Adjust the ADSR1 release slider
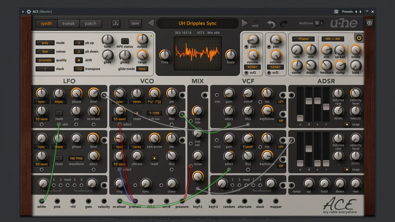This screenshot has width=395, height=222. [326, 107]
